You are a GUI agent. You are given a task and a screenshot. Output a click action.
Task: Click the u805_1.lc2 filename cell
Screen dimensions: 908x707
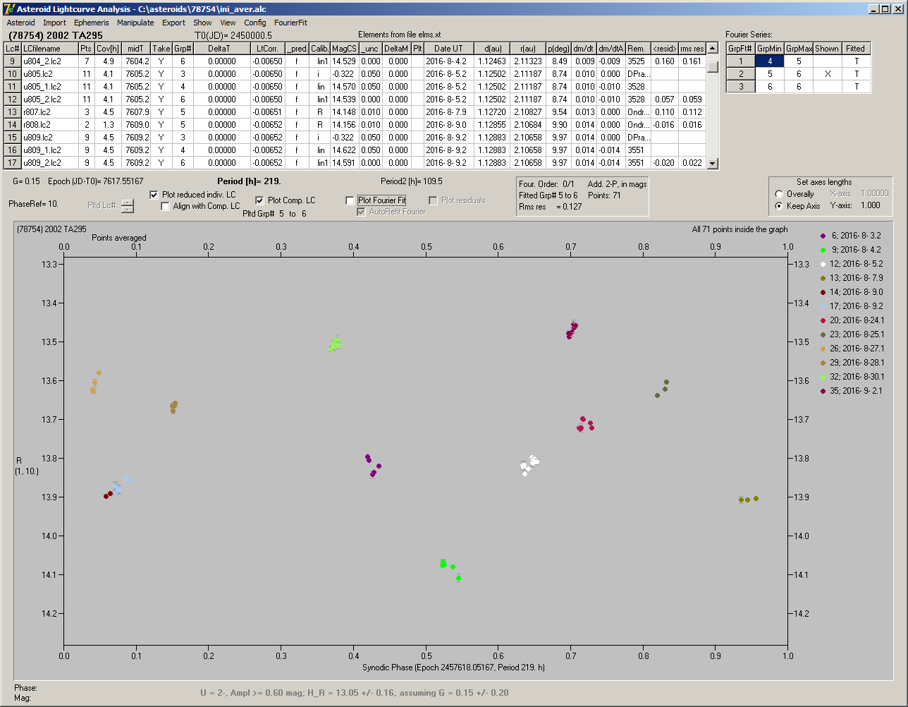[49, 87]
